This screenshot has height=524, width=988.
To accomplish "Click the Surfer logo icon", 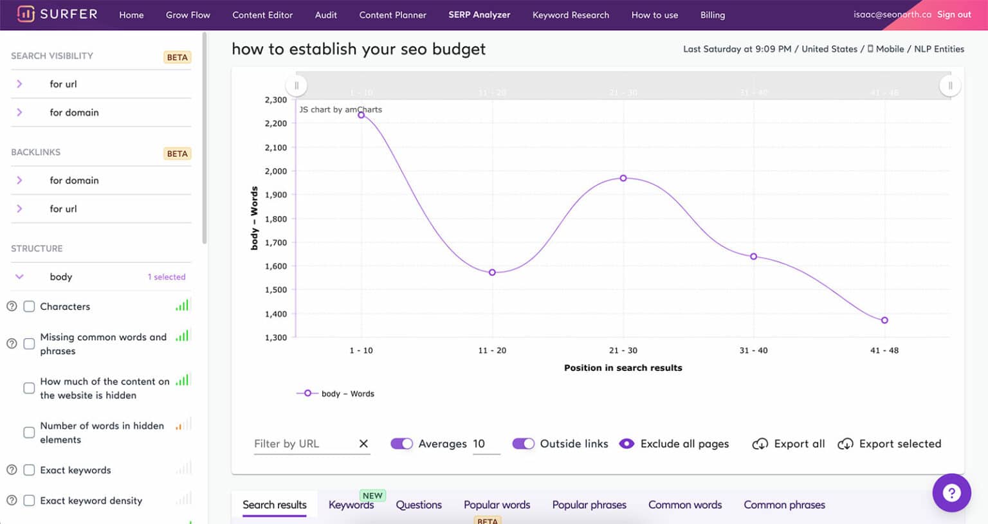I will click(26, 14).
